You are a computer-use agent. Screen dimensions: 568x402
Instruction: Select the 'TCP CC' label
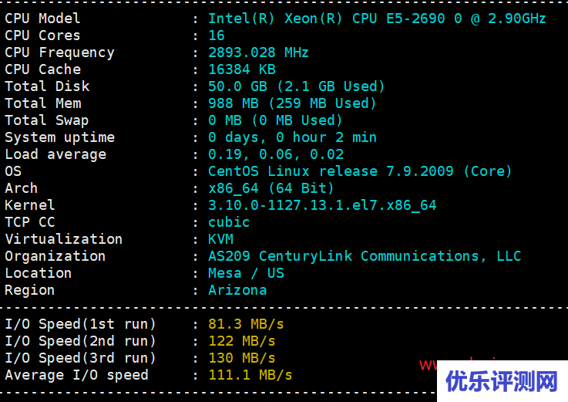click(x=30, y=222)
